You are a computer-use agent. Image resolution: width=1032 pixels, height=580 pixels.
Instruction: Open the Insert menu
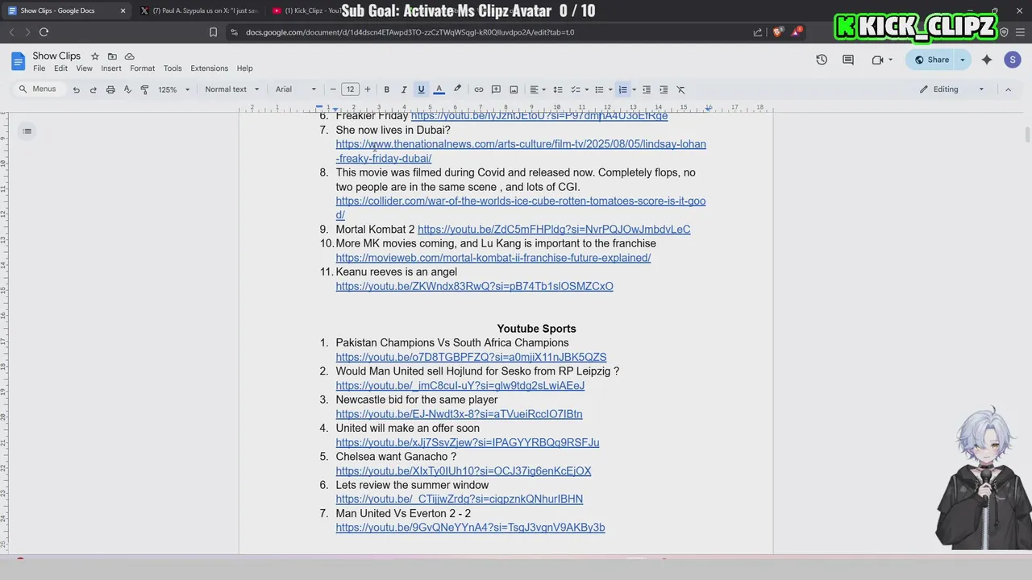click(x=111, y=68)
